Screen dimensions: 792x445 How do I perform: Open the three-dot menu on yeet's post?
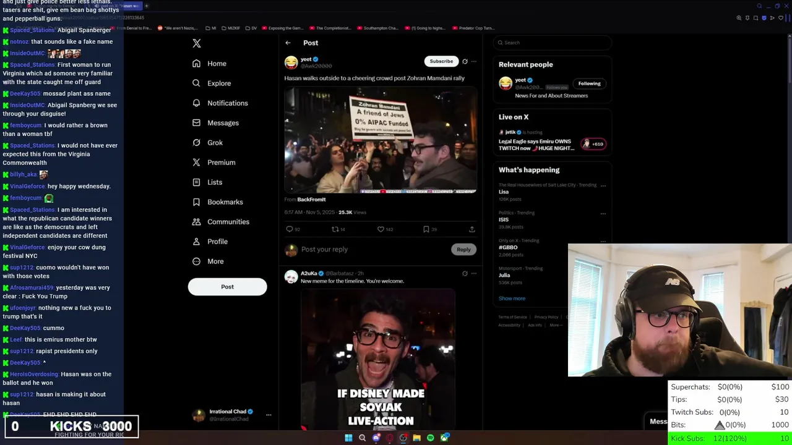(x=474, y=61)
